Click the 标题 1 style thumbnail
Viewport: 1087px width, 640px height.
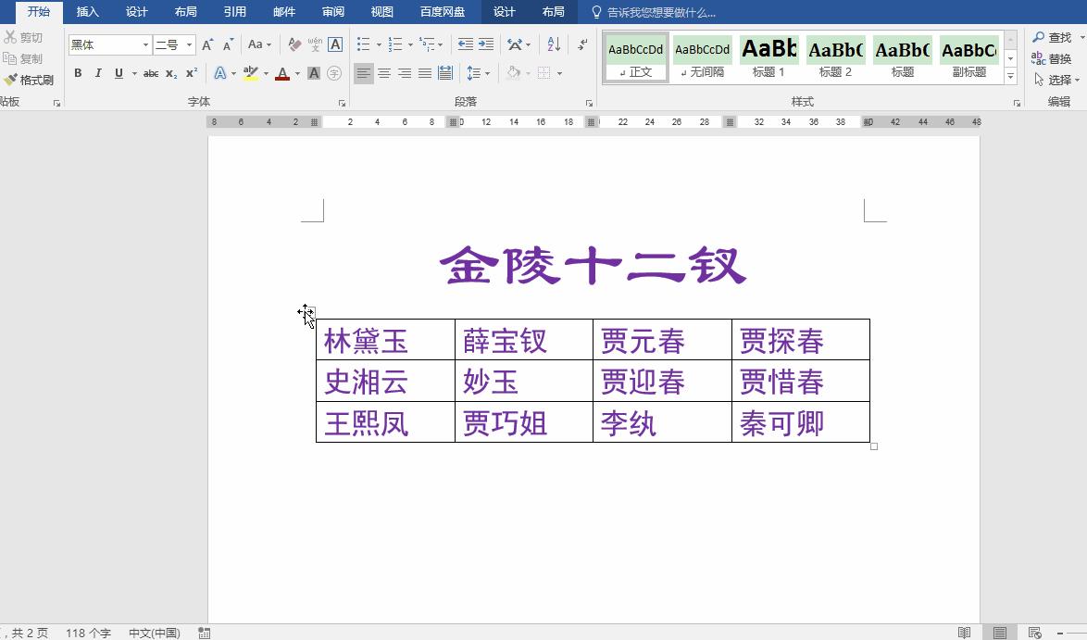768,56
